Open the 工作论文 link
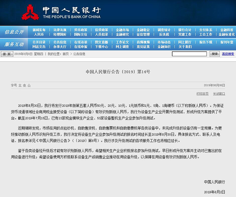 click(122, 42)
